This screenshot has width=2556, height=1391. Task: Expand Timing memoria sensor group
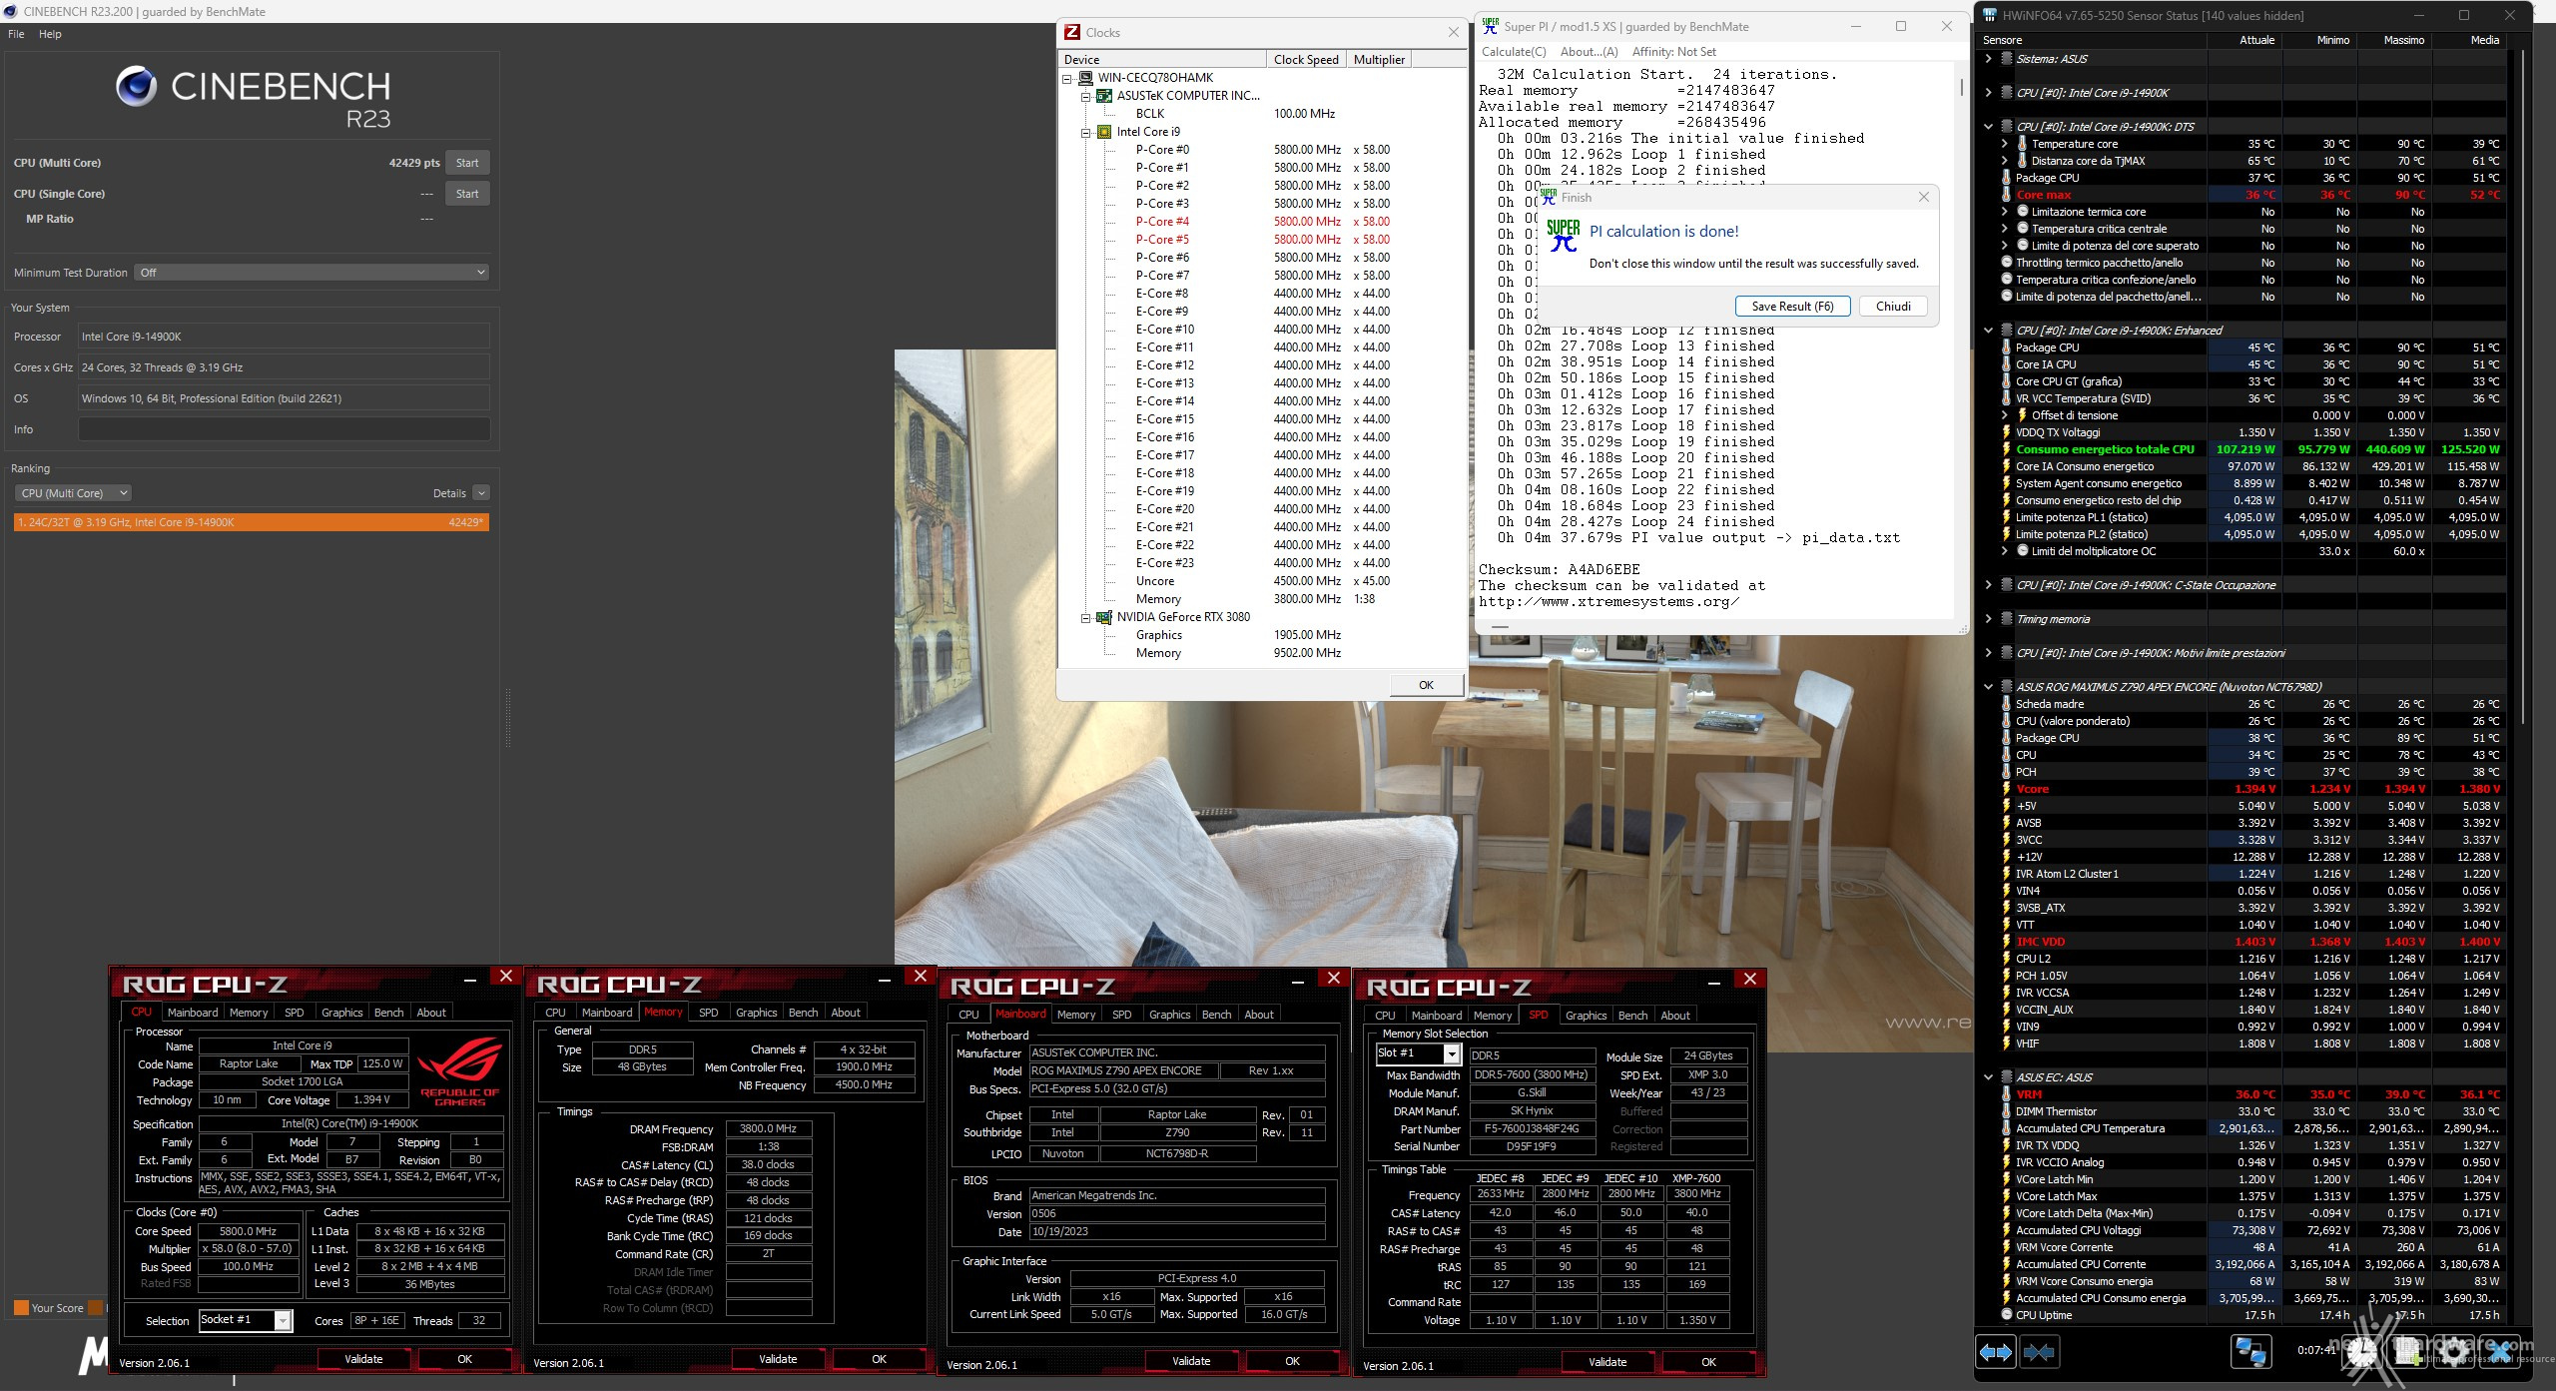(1988, 619)
